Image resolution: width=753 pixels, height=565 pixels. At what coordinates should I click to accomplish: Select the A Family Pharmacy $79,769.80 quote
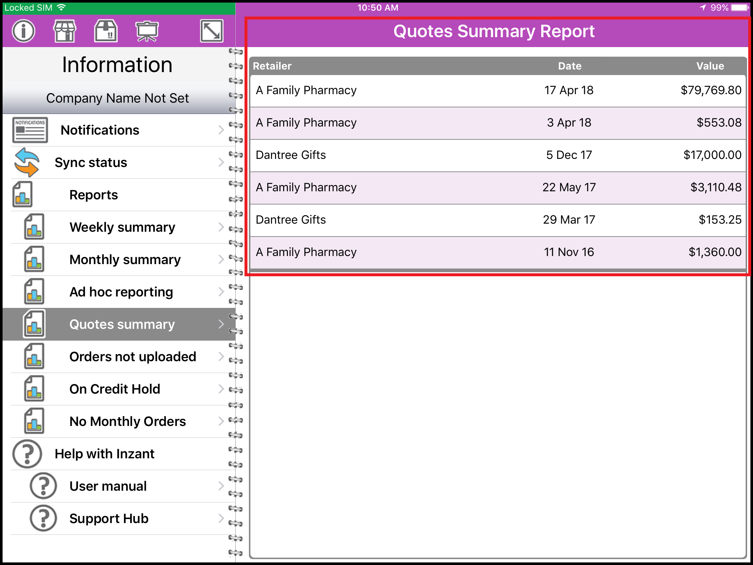(498, 90)
